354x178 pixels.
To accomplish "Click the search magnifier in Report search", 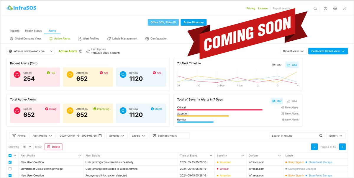I will pos(315,9).
